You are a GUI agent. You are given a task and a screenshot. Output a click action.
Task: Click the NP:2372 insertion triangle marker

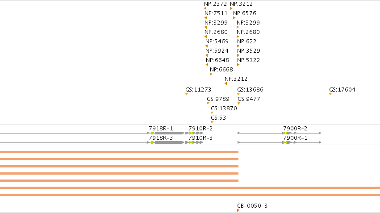(205, 8)
